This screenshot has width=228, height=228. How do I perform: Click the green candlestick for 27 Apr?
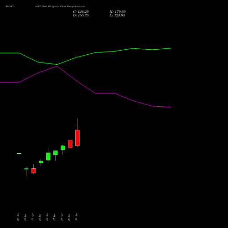(56, 153)
